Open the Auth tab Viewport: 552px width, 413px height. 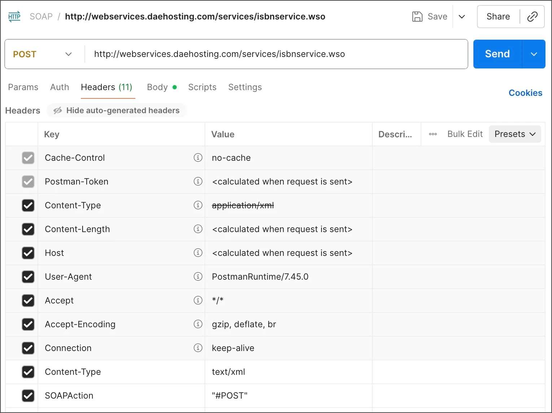click(x=60, y=87)
